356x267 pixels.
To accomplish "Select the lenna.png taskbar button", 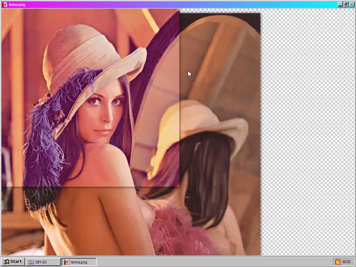I will (79, 262).
